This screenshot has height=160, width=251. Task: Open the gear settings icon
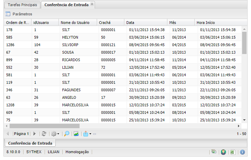pos(54,134)
